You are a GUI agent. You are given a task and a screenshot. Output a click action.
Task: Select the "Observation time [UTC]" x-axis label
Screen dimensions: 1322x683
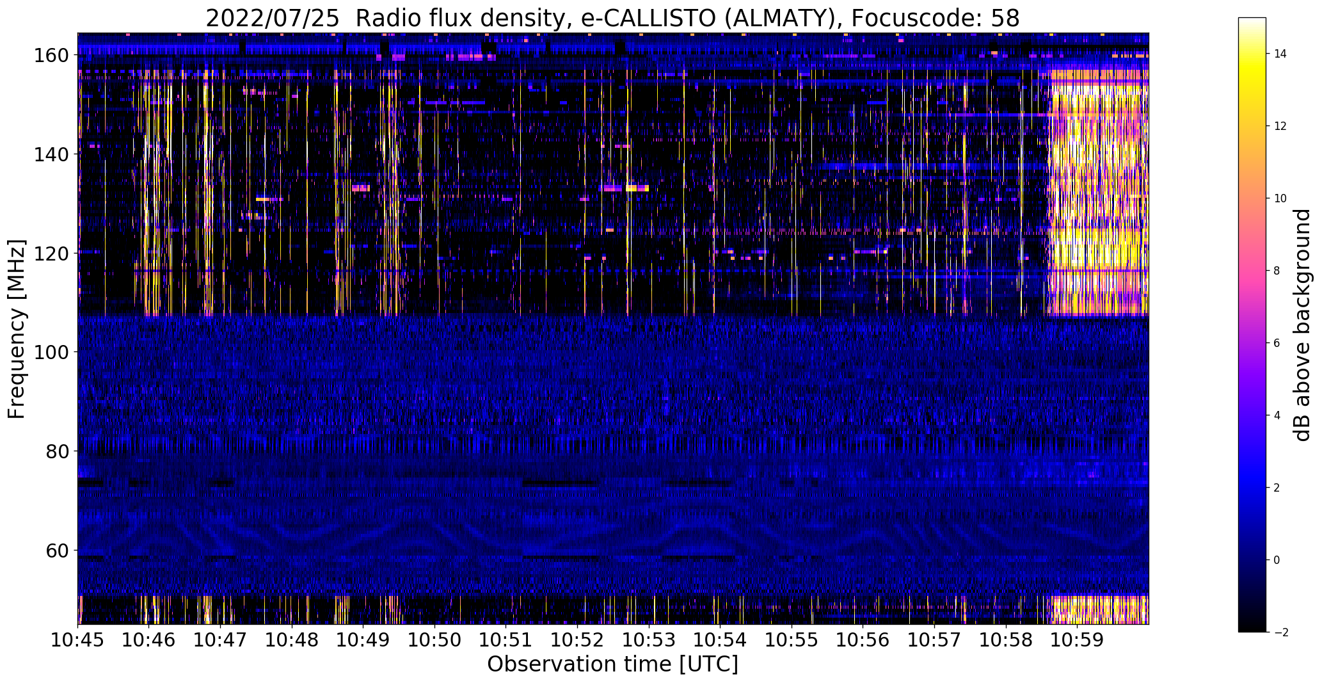tap(612, 664)
